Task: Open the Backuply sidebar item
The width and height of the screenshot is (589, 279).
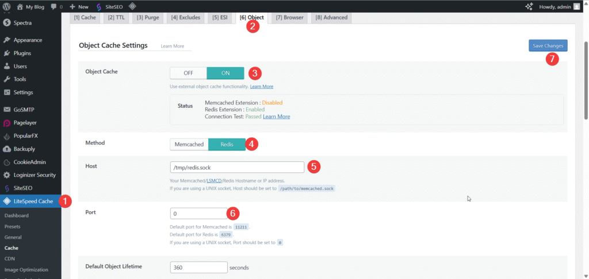Action: (x=24, y=149)
